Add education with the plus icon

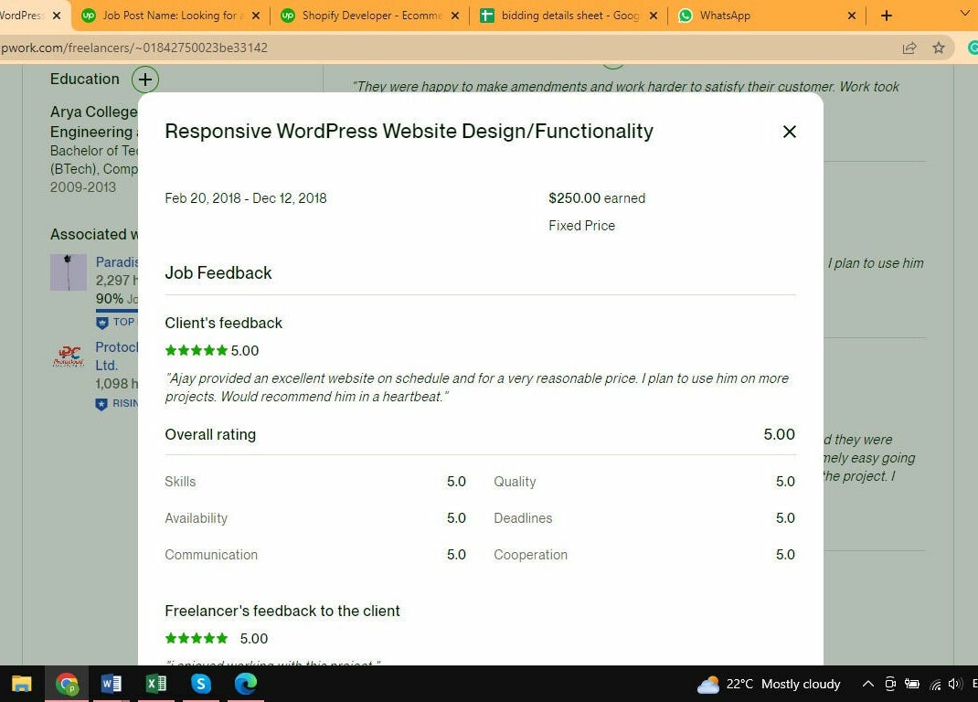[144, 80]
